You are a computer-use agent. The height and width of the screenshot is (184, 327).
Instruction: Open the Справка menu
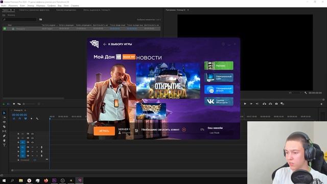pos(75,6)
